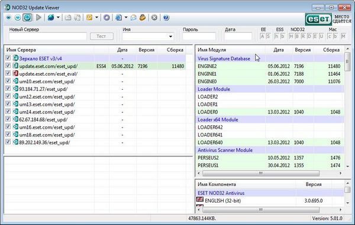The image size is (355, 225).
Task: Select the Loader x64 Module group row
Action: (x=270, y=119)
